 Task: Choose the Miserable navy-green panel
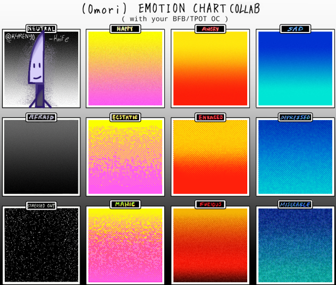(x=295, y=245)
